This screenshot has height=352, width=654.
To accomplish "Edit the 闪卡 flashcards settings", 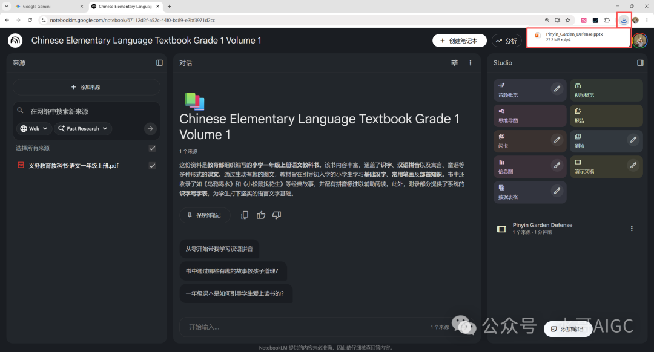I will (557, 140).
